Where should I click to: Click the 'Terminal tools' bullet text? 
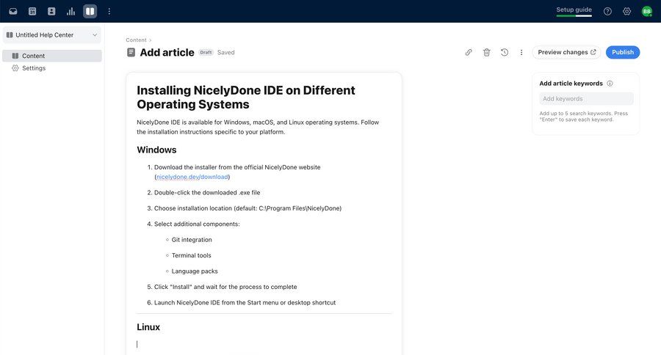pos(192,255)
